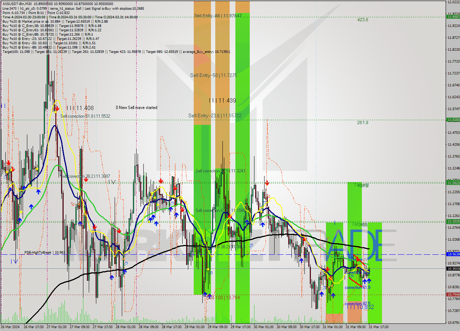Click the blue 'correction 61.8' label
460x331 pixels.
pos(357,287)
